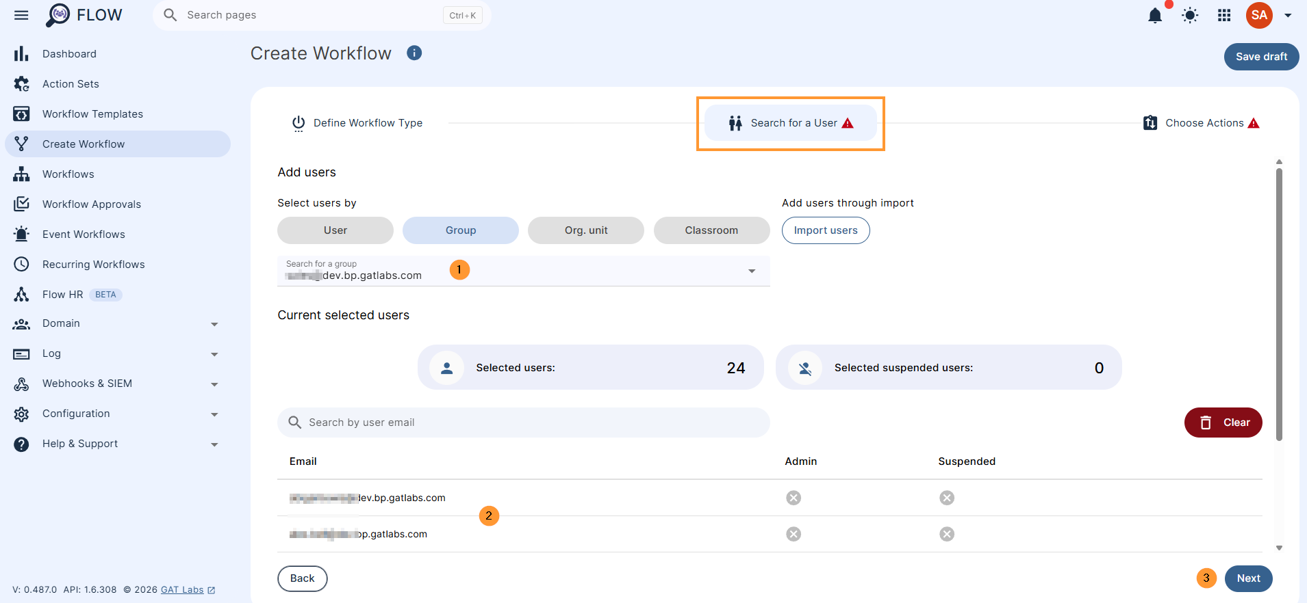Select users by Classroom
Screen dimensions: 1307x603
711,230
